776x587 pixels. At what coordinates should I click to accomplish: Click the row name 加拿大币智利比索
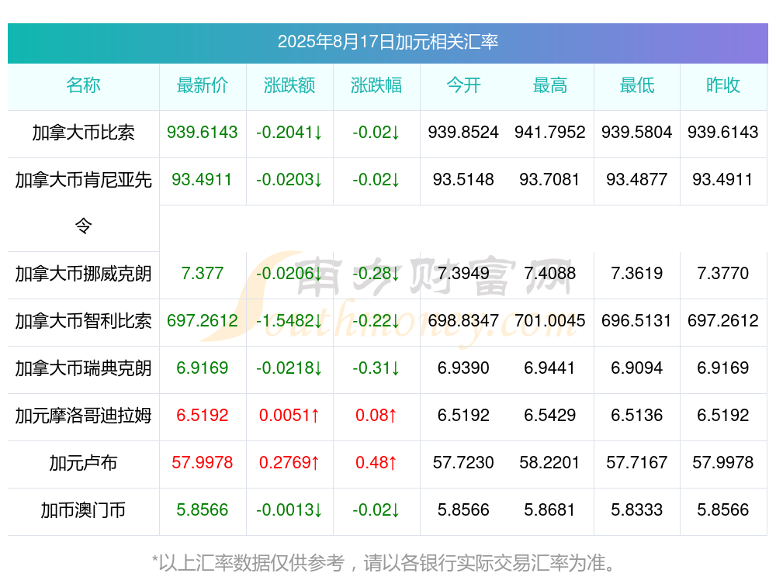pyautogui.click(x=83, y=321)
